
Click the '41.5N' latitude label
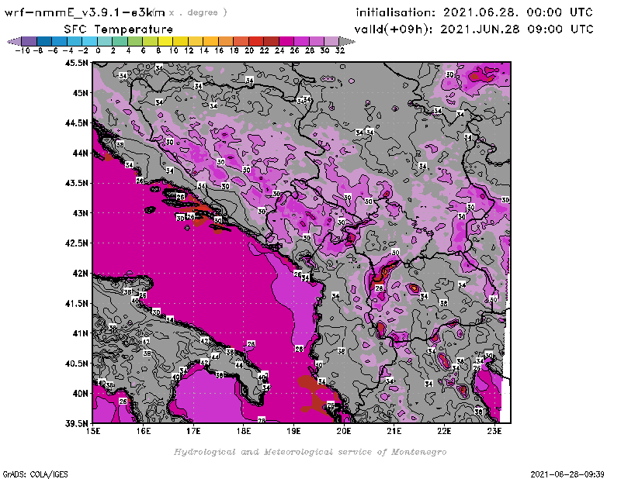76,303
